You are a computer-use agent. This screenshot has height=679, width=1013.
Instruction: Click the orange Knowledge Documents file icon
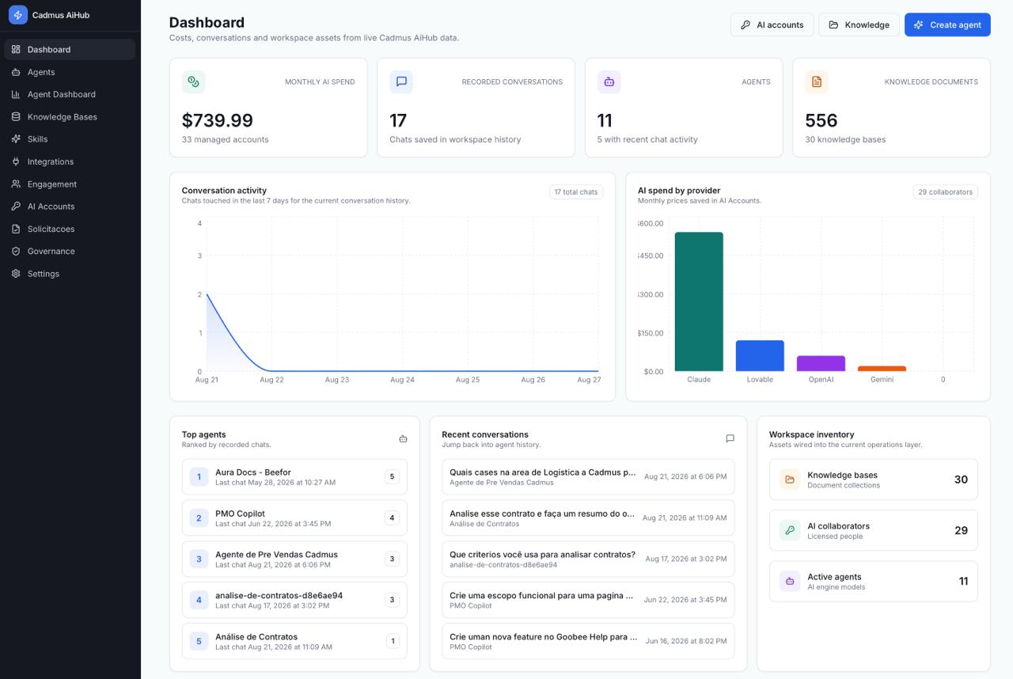817,82
